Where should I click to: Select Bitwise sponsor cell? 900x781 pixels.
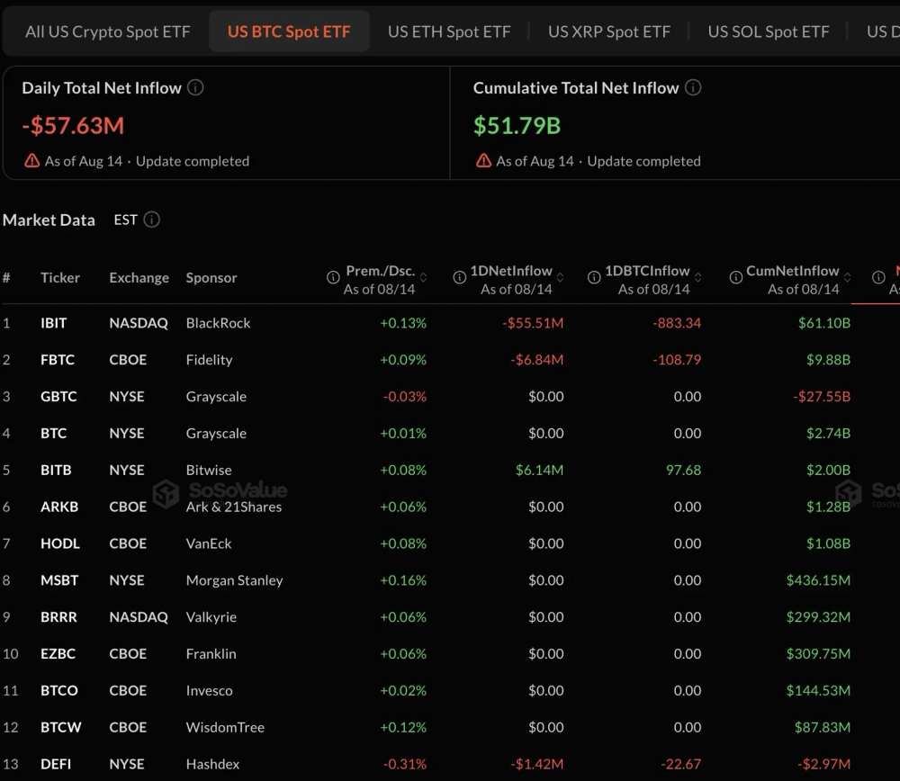[x=209, y=470]
